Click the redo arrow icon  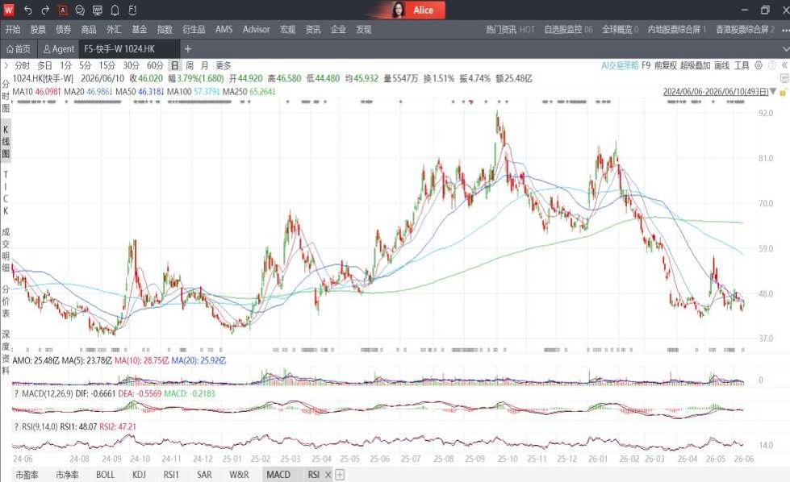(45, 10)
